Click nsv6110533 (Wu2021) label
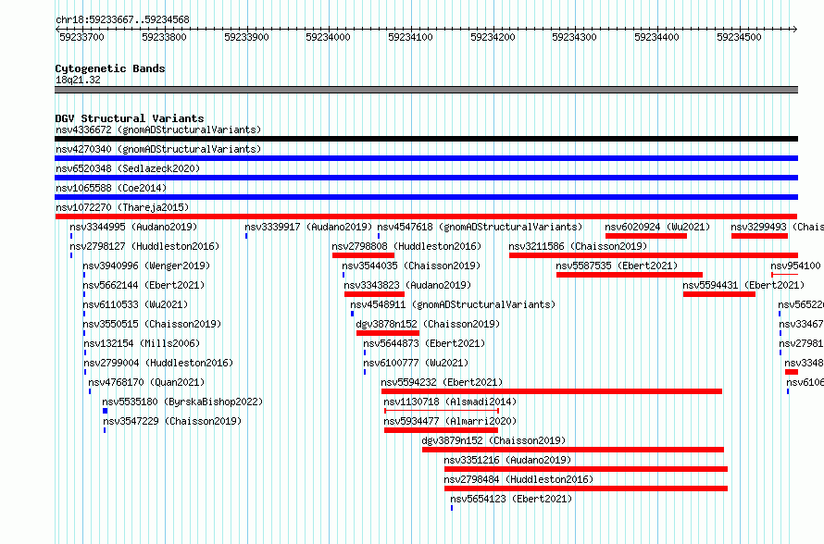The height and width of the screenshot is (544, 824). pyautogui.click(x=135, y=304)
